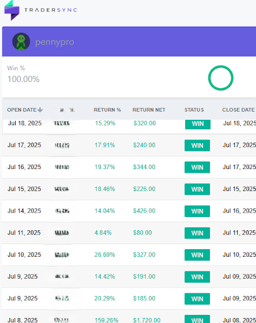Open the pennypro avatar image
Viewport: 256px width, 323px height.
[x=21, y=42]
